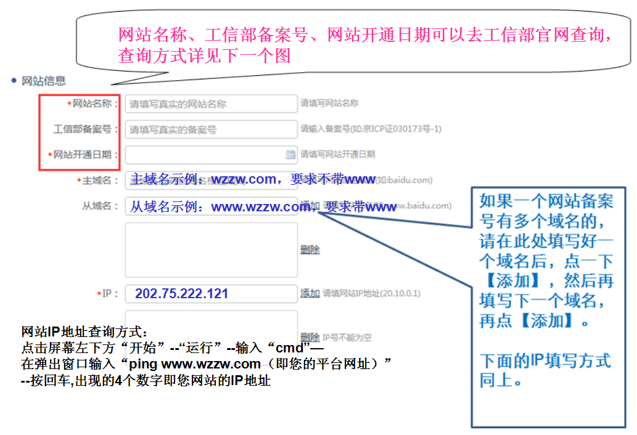Select the 主域名 input field

211,180
